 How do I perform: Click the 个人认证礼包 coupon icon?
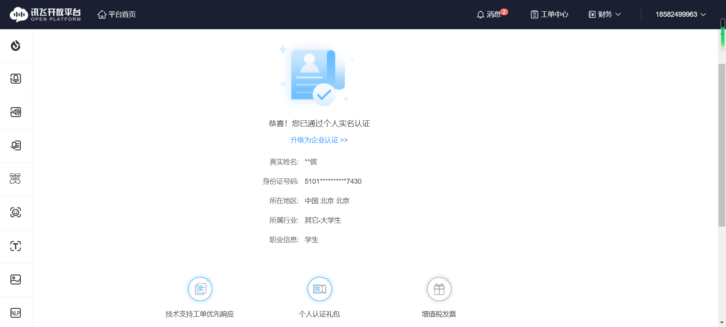(x=320, y=289)
